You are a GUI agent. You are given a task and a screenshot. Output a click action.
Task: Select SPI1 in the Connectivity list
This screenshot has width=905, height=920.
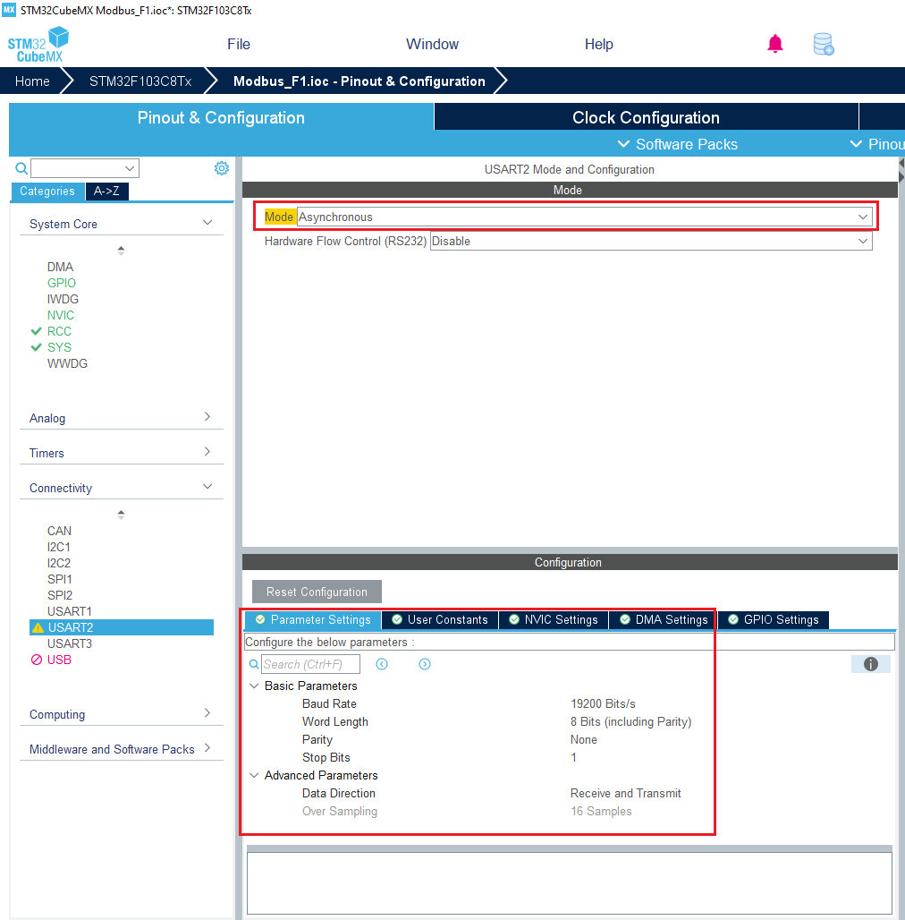pos(59,579)
